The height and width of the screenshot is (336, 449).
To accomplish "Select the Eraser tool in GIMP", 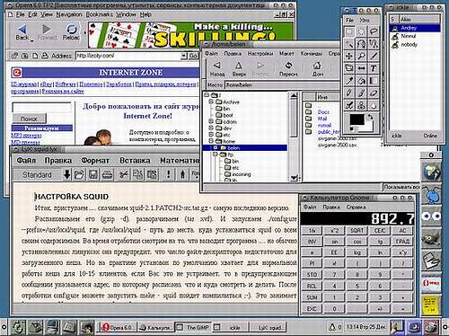I will (374, 93).
